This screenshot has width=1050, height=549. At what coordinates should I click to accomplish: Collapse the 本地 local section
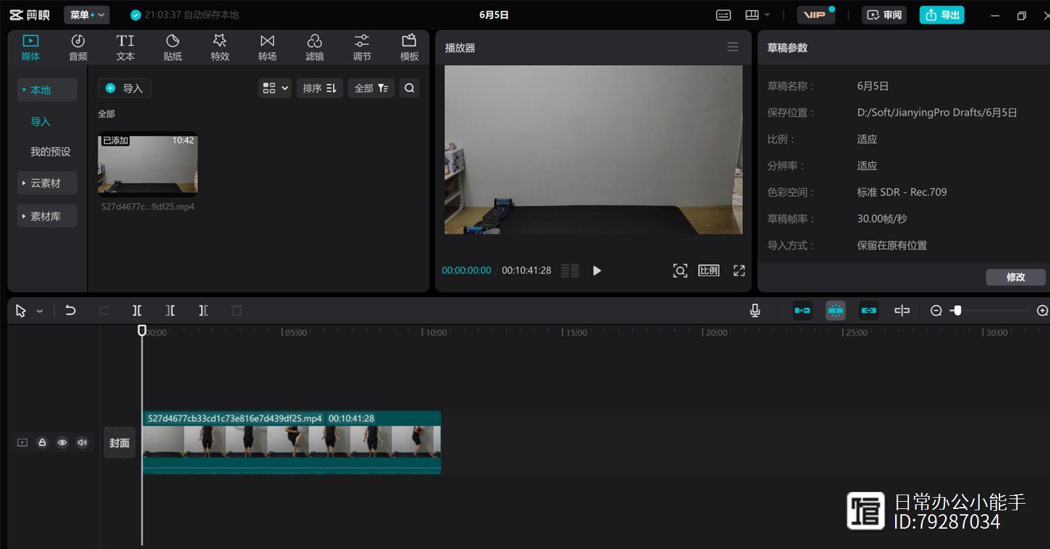click(47, 90)
